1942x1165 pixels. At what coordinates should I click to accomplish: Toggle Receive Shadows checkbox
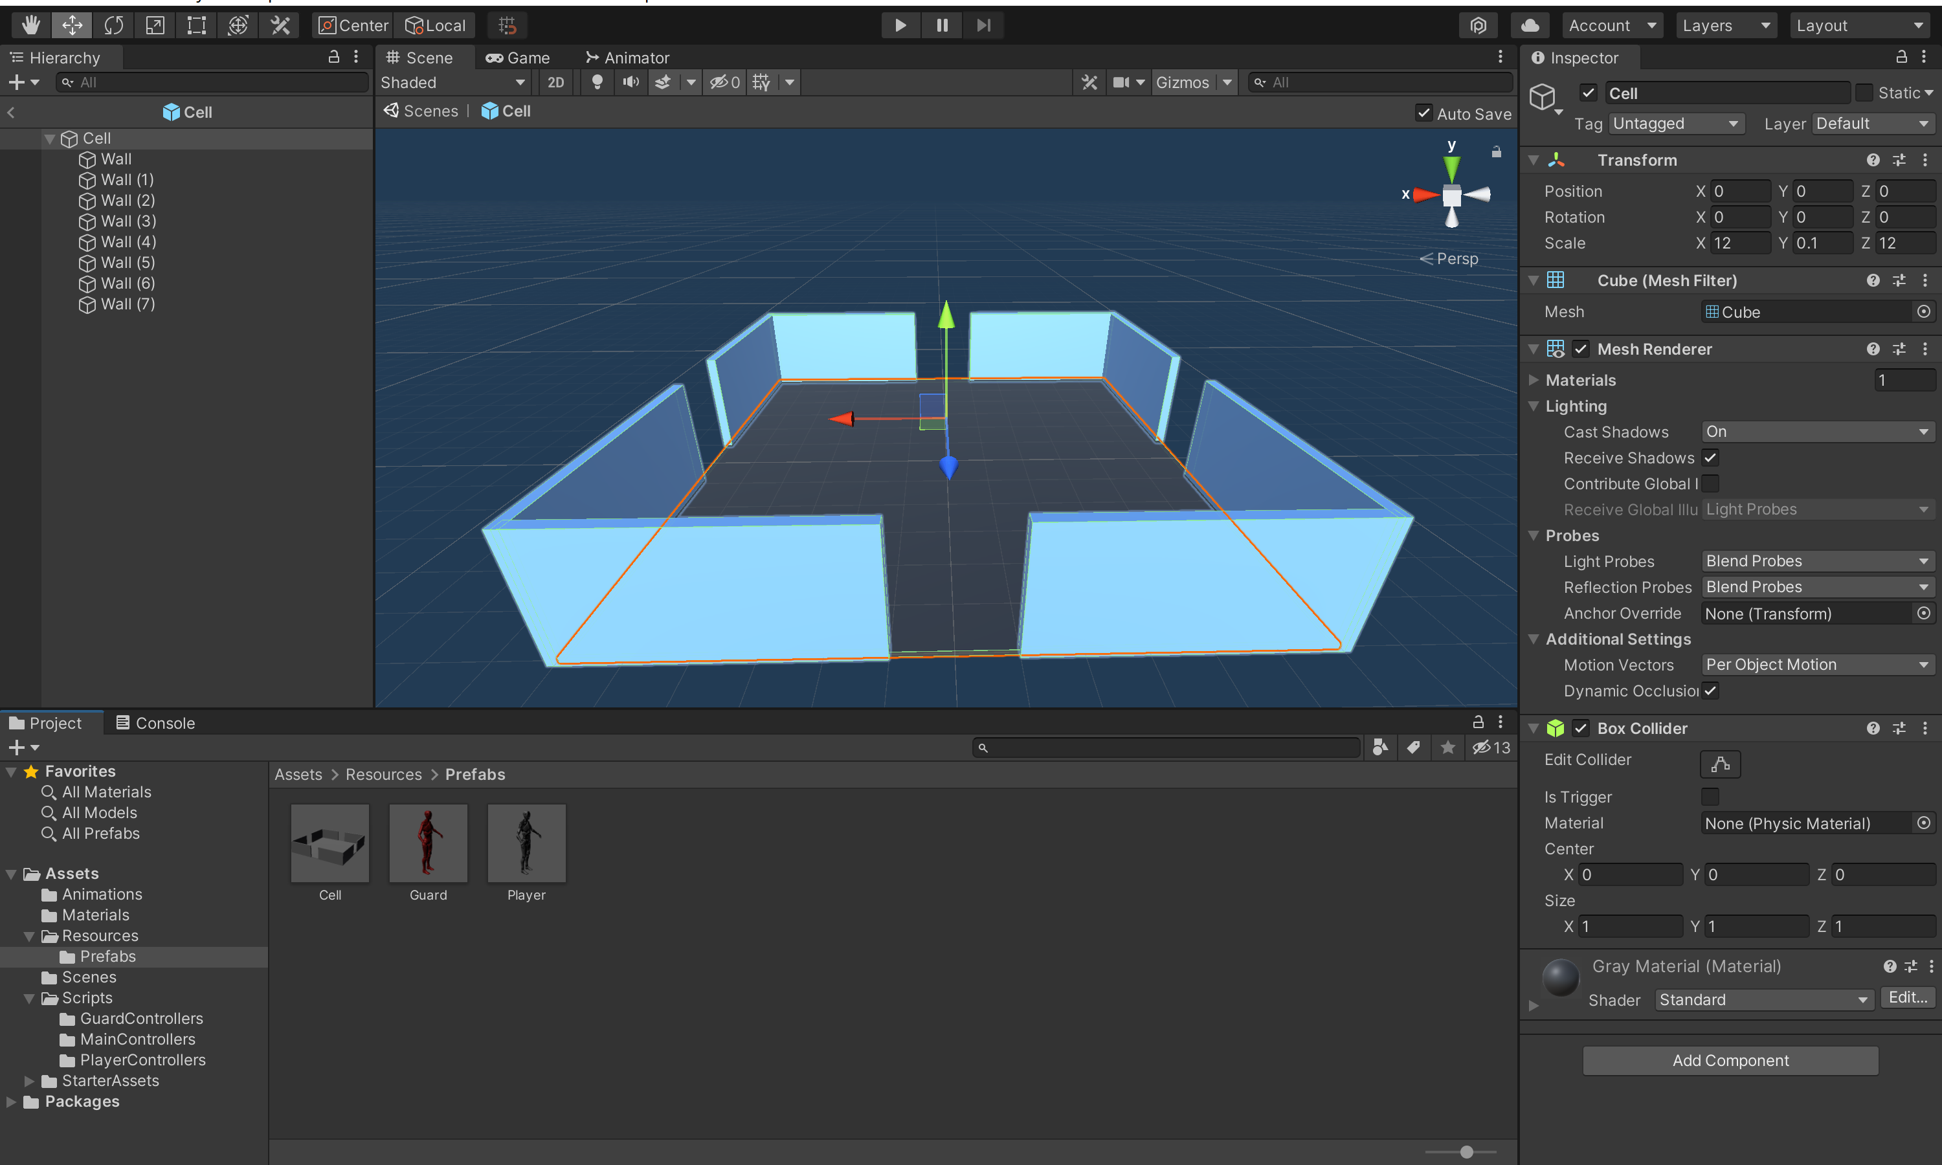click(x=1710, y=458)
